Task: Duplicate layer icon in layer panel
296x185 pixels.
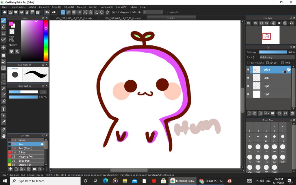Action: 280,113
